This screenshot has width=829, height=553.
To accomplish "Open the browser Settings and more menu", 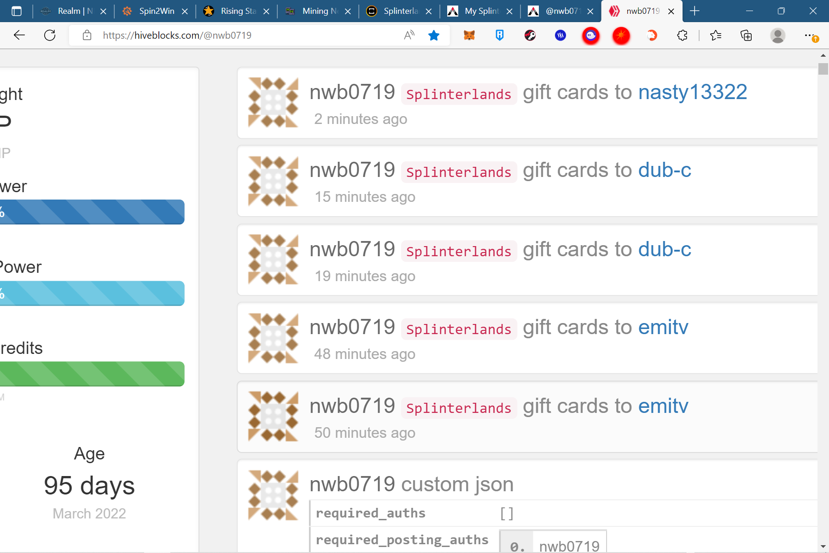I will click(x=810, y=35).
